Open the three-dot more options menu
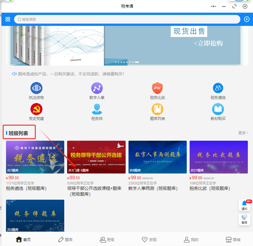Viewport: 253px width, 246px height. [x=213, y=6]
